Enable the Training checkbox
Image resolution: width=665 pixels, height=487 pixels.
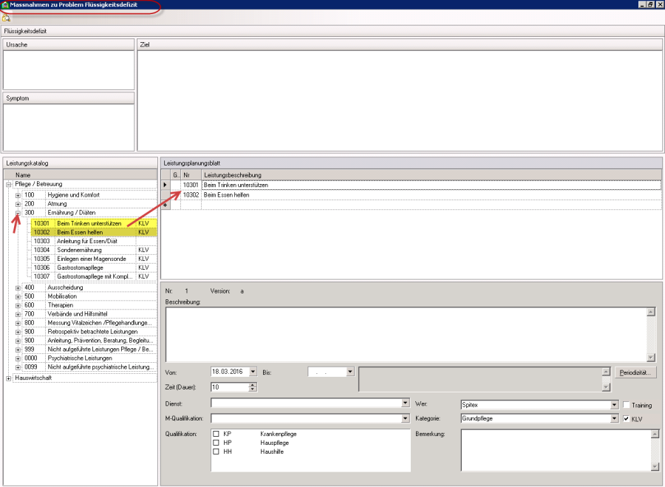627,405
